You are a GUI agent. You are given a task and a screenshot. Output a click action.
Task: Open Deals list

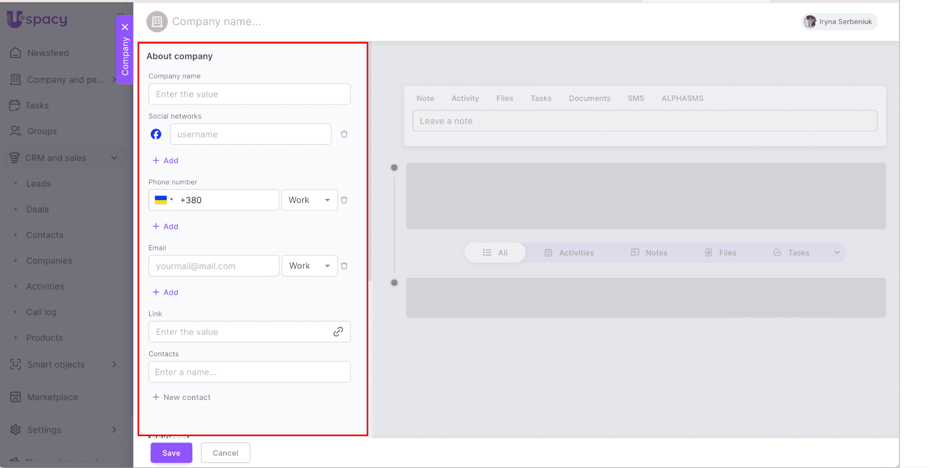tap(37, 209)
